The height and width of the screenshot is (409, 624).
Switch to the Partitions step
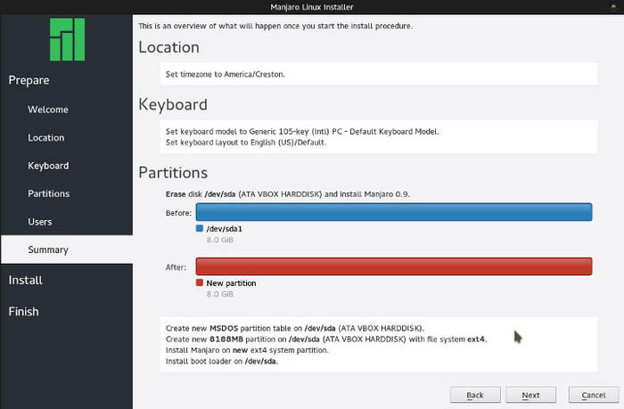49,193
